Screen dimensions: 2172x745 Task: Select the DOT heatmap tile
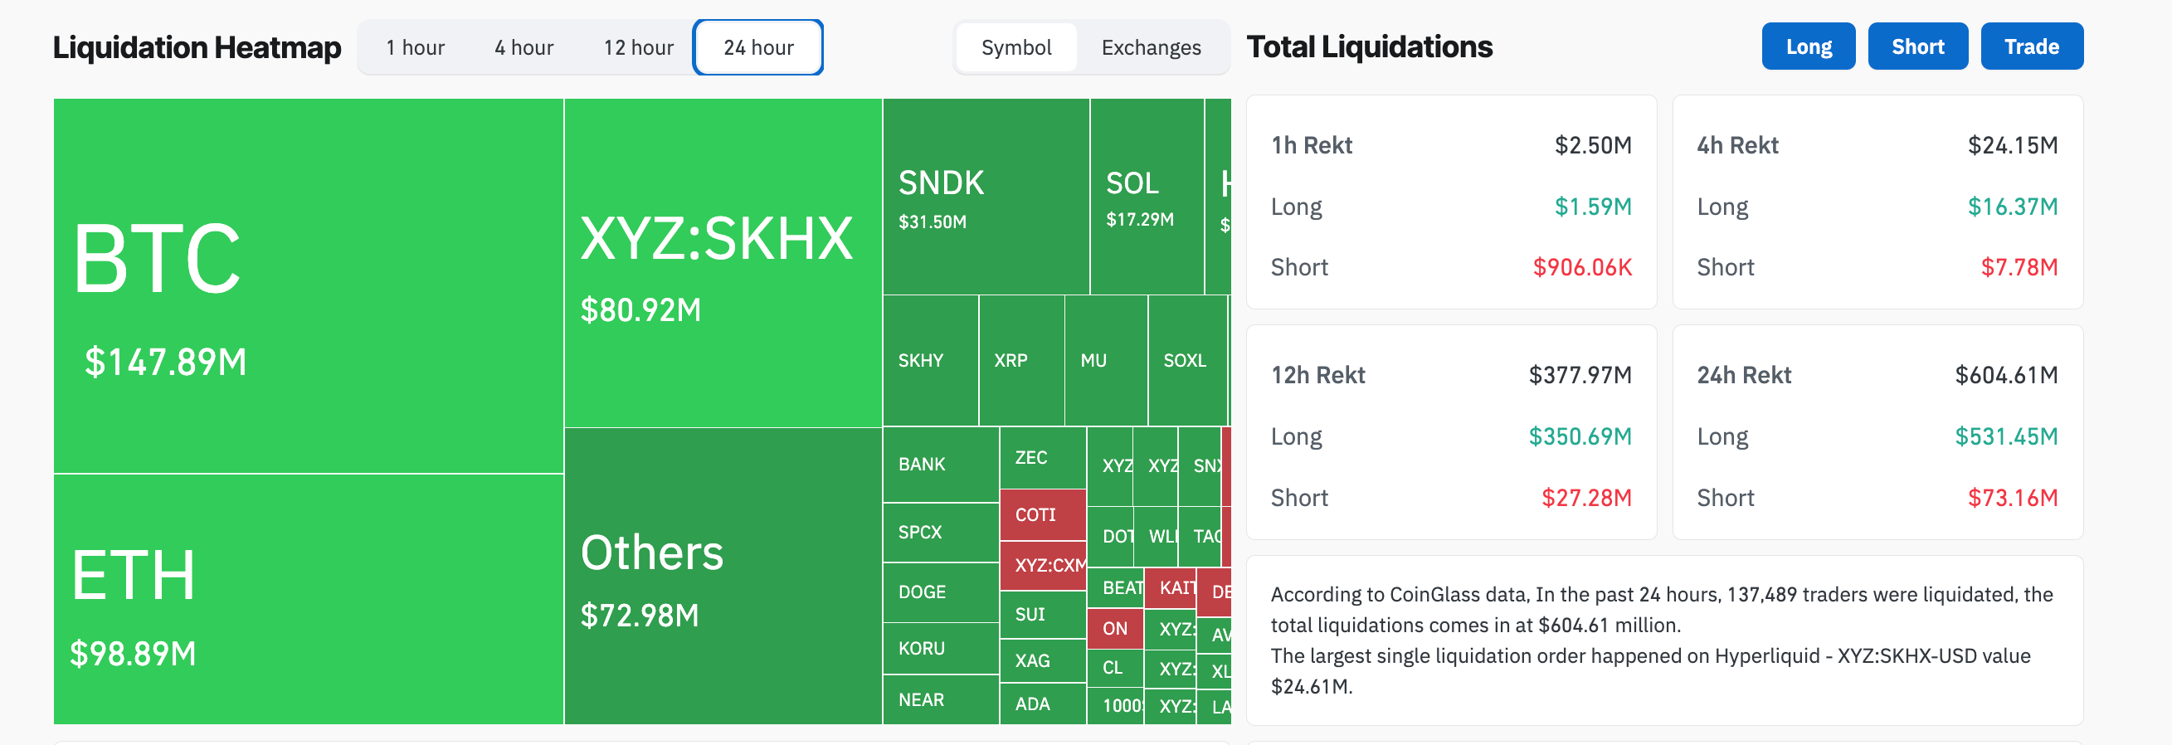pos(1110,537)
